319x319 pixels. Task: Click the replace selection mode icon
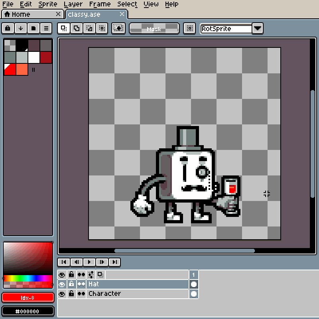pos(63,28)
